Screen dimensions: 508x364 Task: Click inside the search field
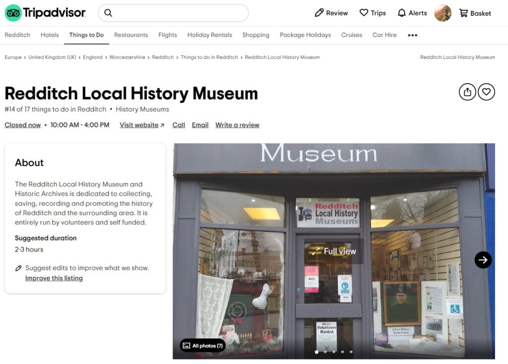click(173, 13)
